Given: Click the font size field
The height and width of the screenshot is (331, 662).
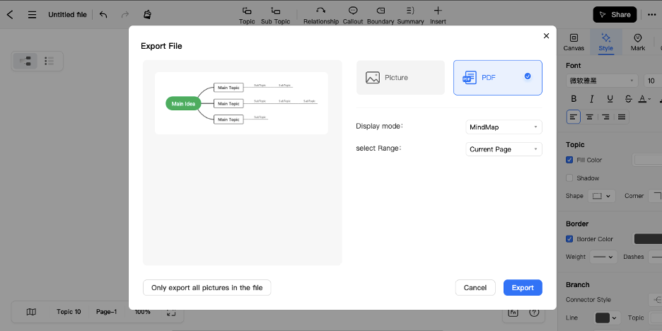Looking at the screenshot, I should (x=653, y=81).
